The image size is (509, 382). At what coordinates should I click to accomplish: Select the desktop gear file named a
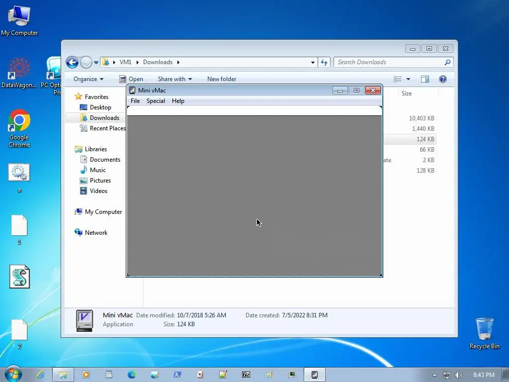(x=19, y=178)
